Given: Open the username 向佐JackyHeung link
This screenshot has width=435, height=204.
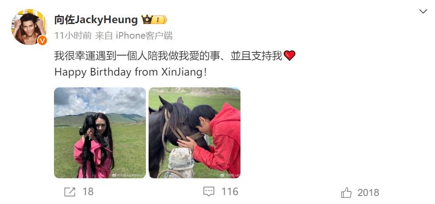Looking at the screenshot, I should pyautogui.click(x=96, y=20).
